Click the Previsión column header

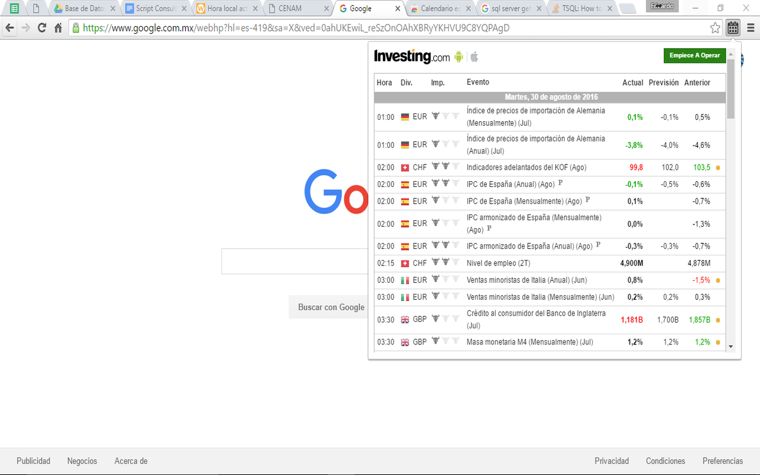point(664,83)
